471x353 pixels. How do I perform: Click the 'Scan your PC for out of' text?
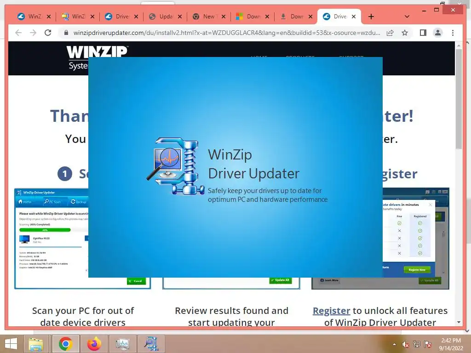point(83,311)
